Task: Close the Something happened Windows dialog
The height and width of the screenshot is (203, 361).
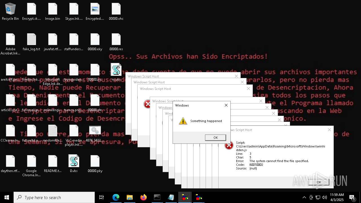Action: coord(226,105)
